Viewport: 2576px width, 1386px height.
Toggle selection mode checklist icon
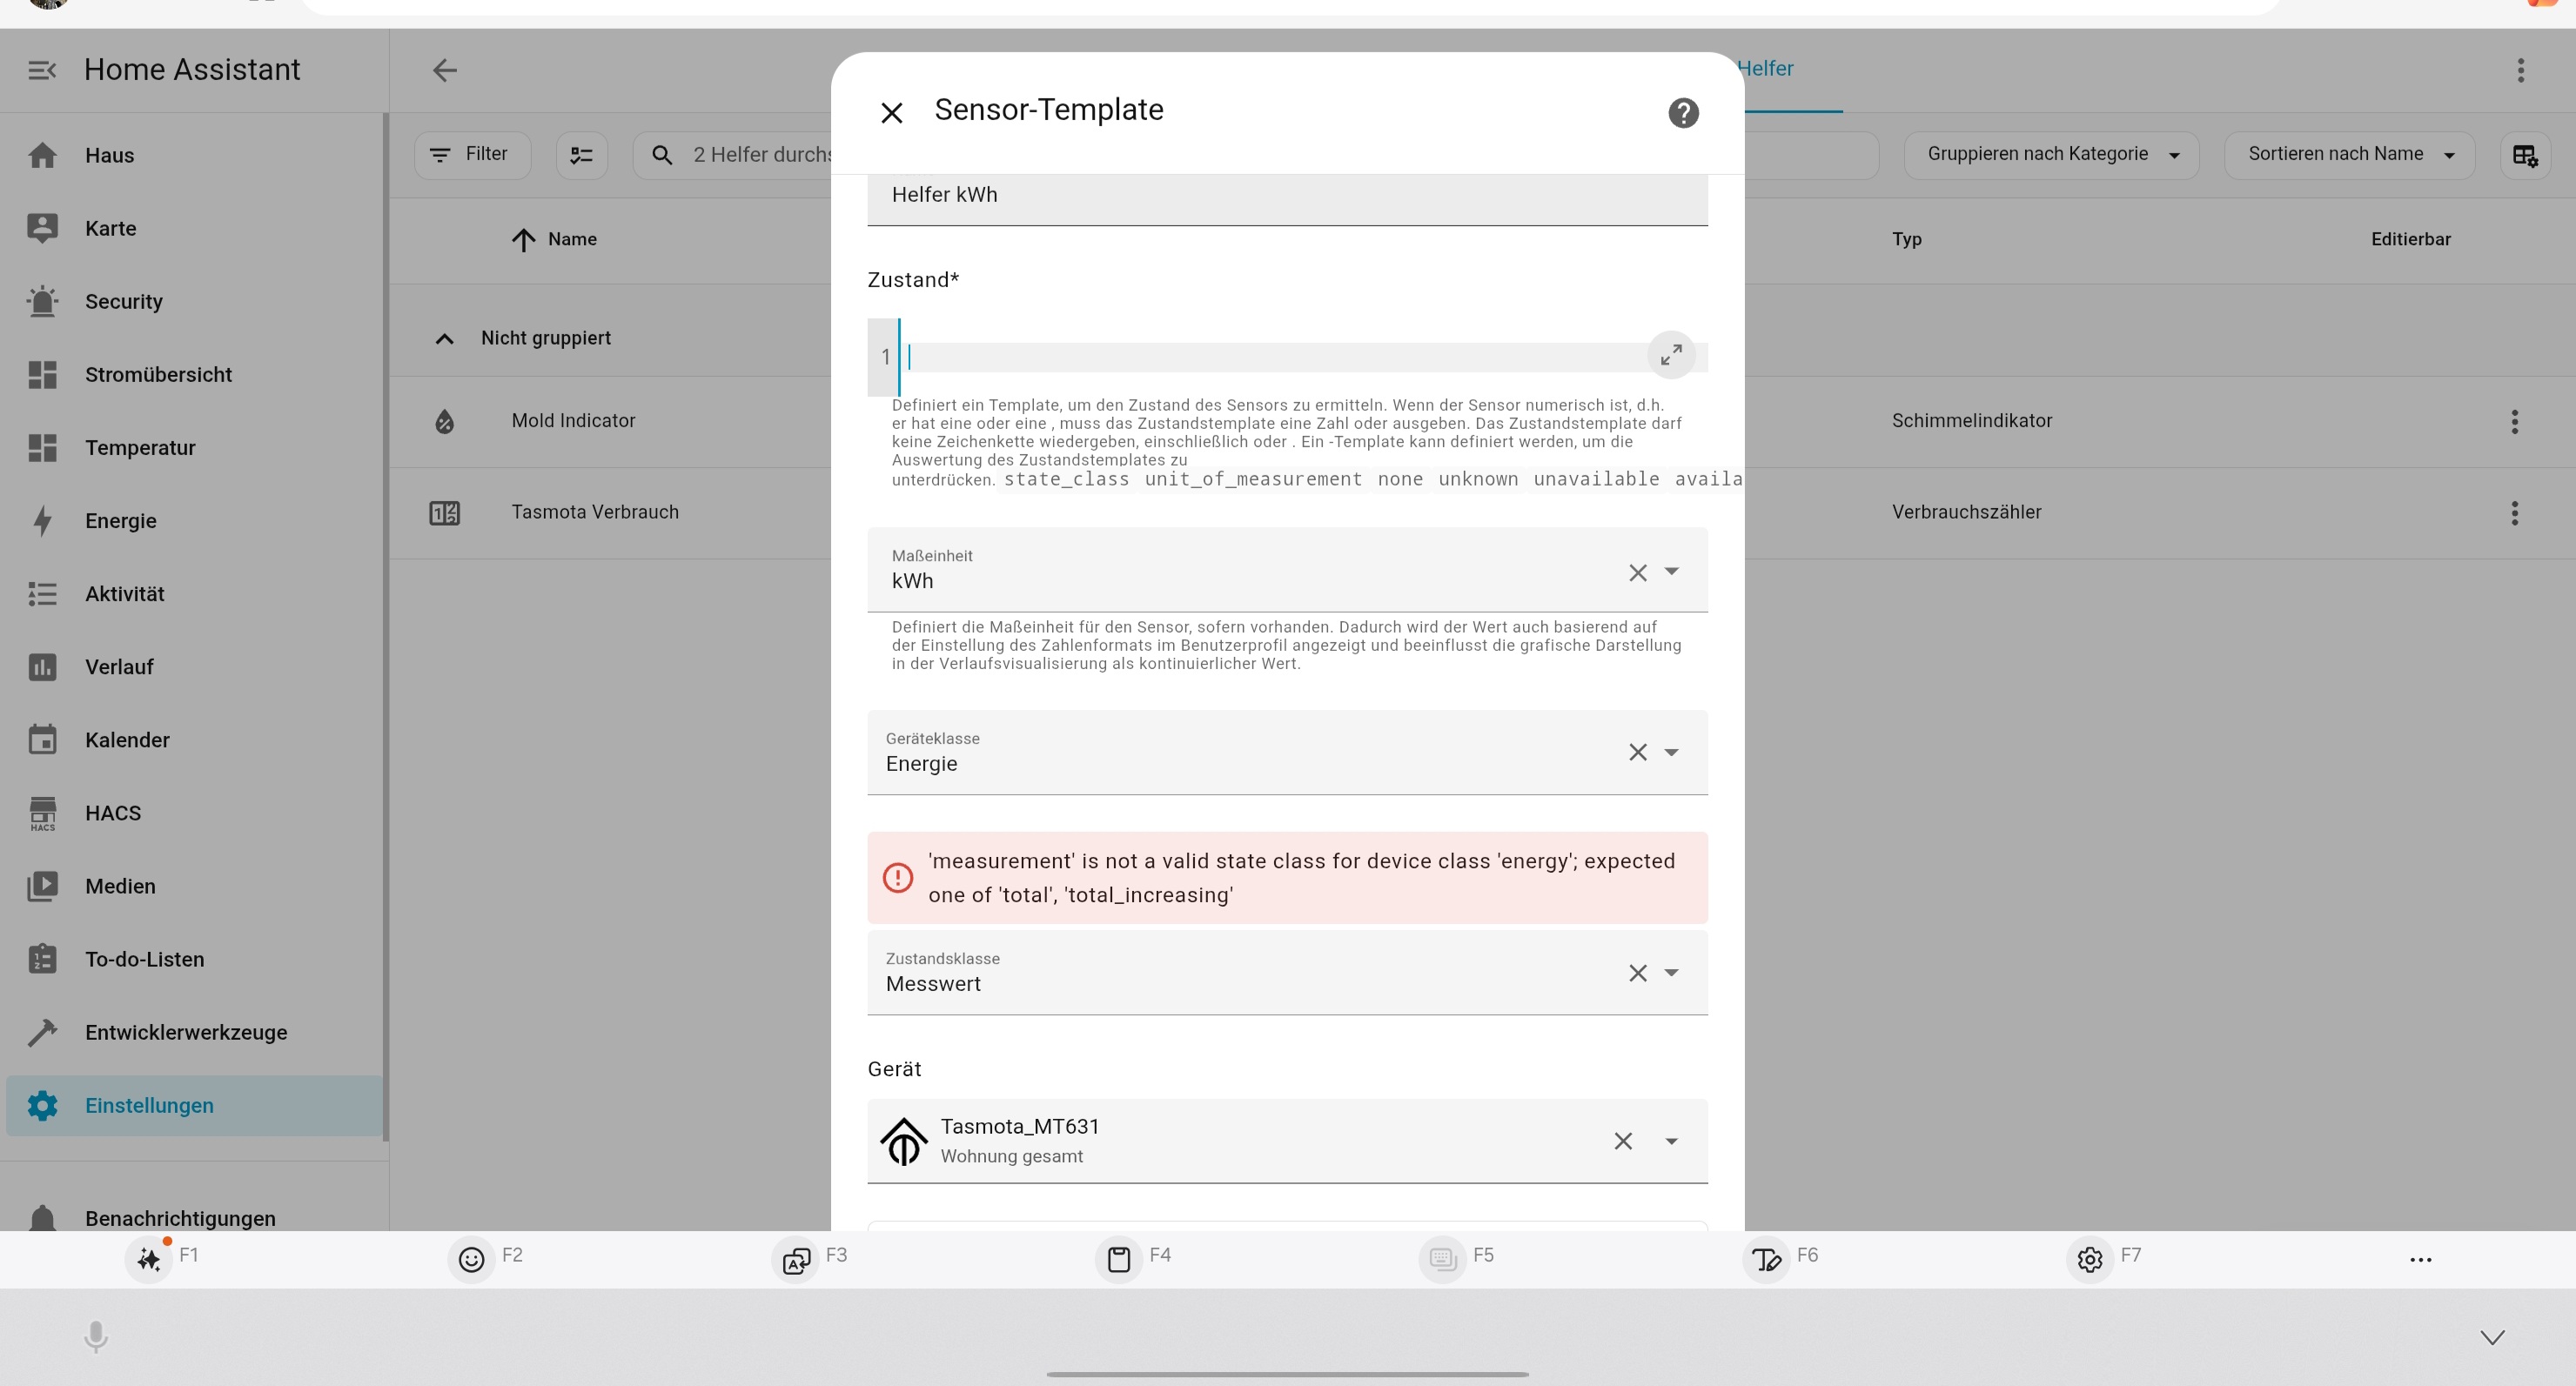581,155
